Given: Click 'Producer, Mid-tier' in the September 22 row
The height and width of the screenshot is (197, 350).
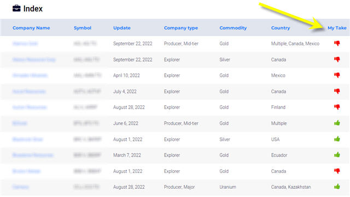Looking at the screenshot, I should (181, 44).
